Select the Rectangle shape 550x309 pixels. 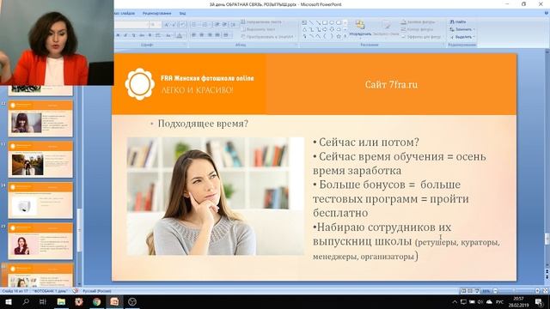pyautogui.click(x=325, y=23)
